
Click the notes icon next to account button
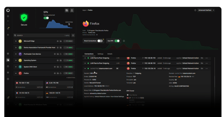pos(67,11)
